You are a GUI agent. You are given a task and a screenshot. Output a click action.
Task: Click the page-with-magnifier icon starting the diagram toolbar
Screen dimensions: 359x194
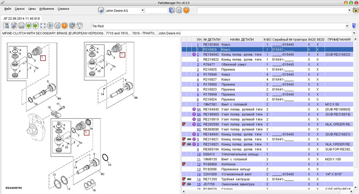(x=6, y=26)
